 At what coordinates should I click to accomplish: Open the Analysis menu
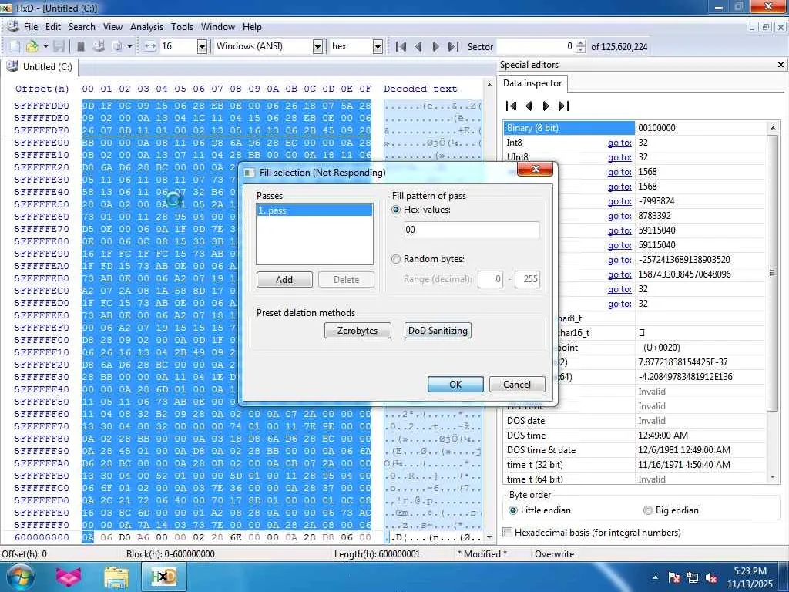[146, 27]
